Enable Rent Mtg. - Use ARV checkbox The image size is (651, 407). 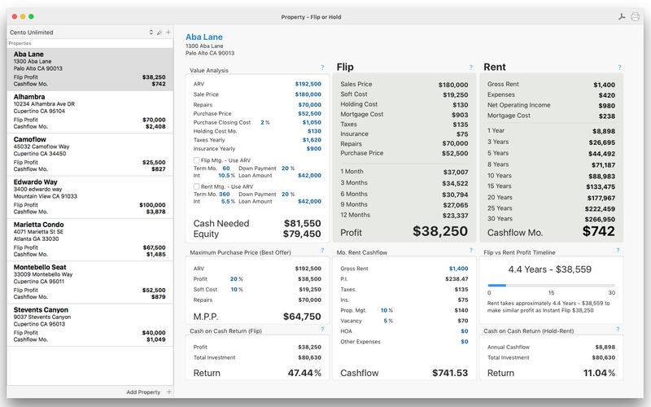coord(196,187)
